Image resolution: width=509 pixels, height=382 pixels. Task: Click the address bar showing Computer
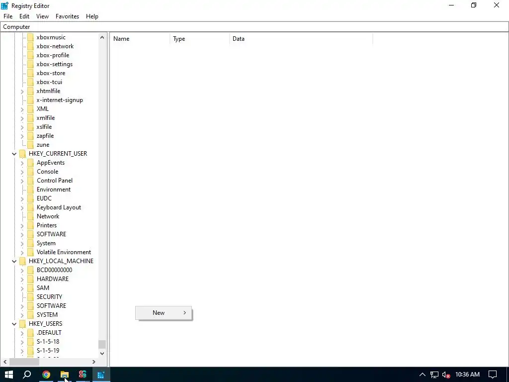pos(254,27)
